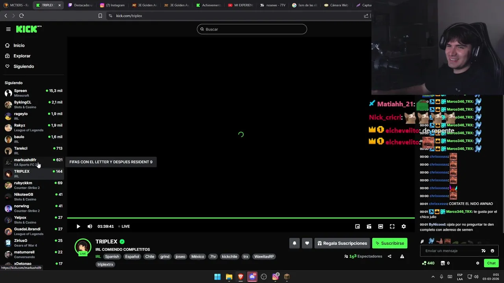This screenshot has width=504, height=283.
Task: Click Regala Suscripciones button
Action: coord(342,243)
